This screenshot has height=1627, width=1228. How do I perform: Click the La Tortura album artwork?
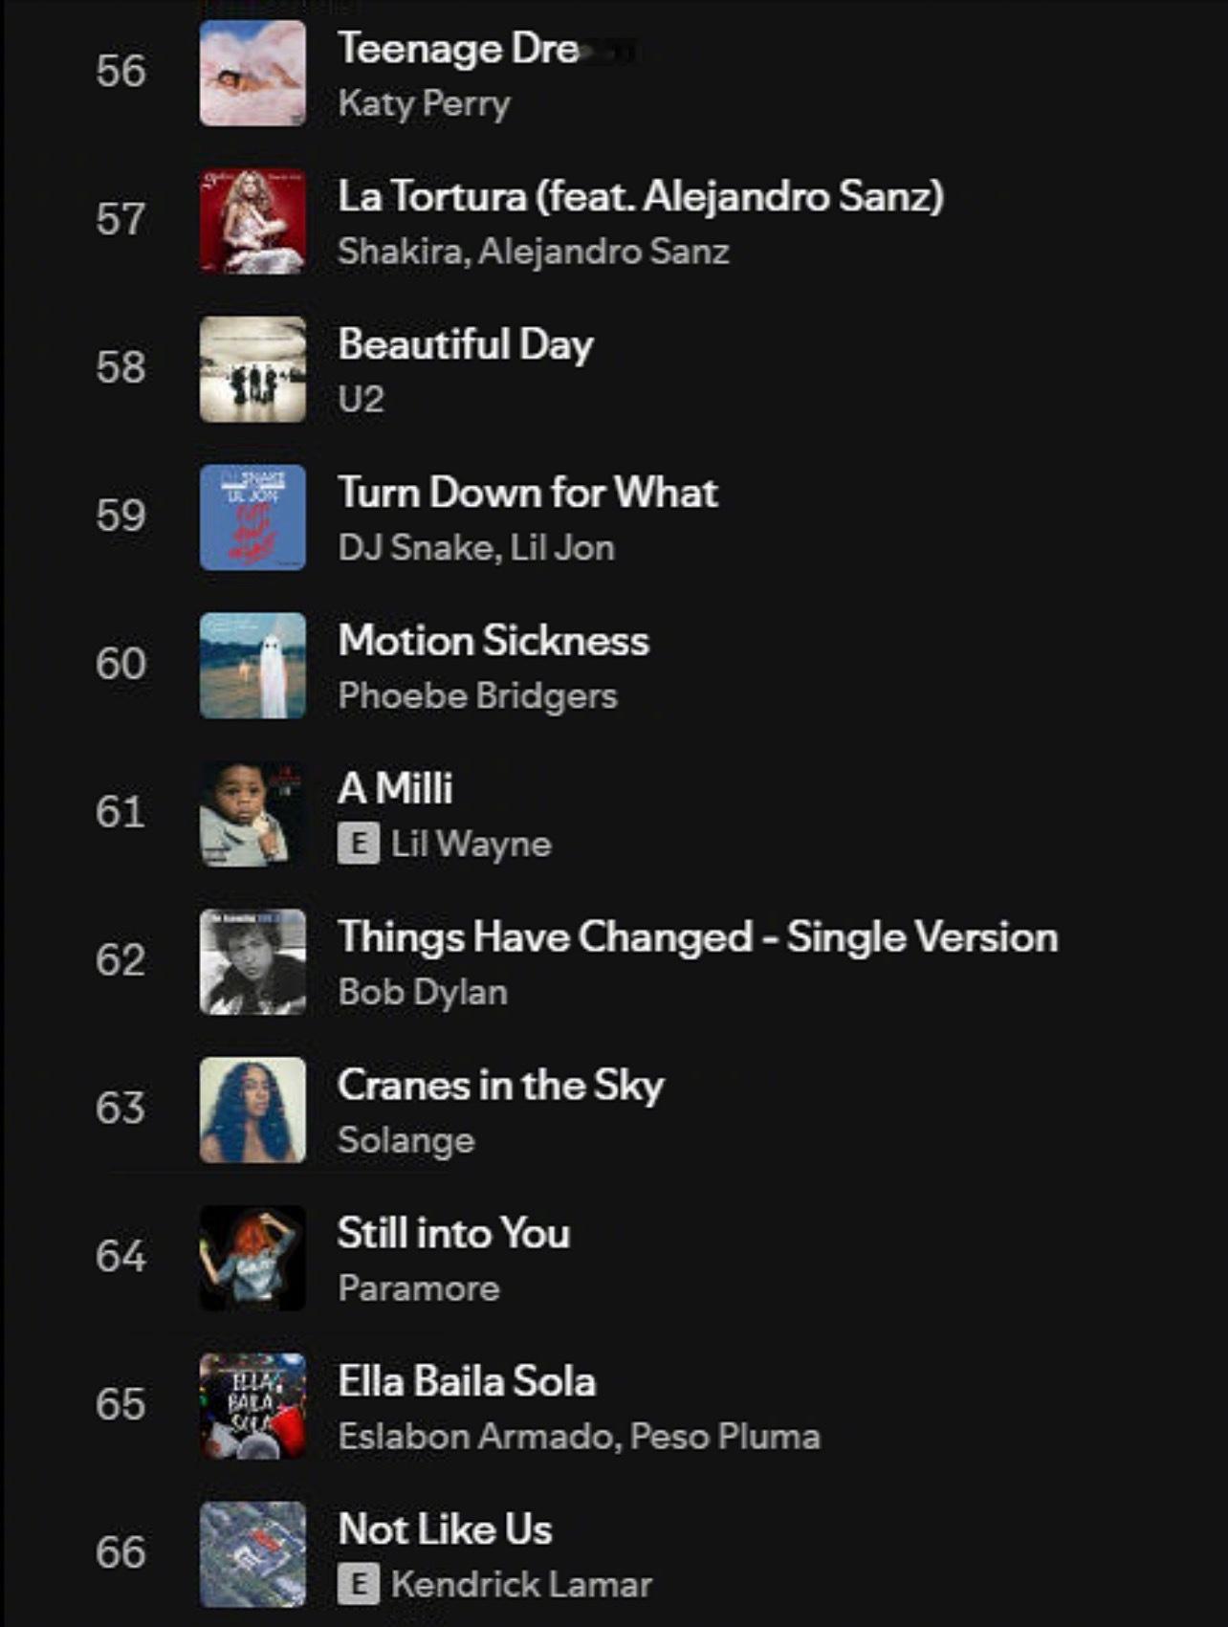252,221
